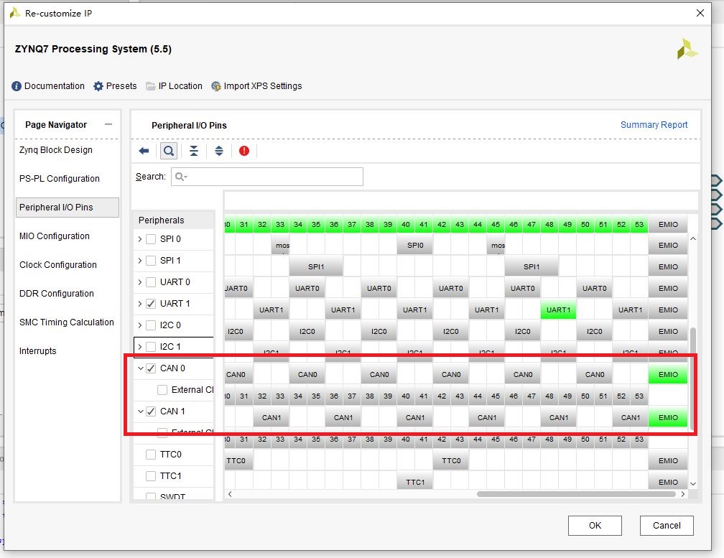Click right arrow of horizontal scrollbar

point(683,494)
